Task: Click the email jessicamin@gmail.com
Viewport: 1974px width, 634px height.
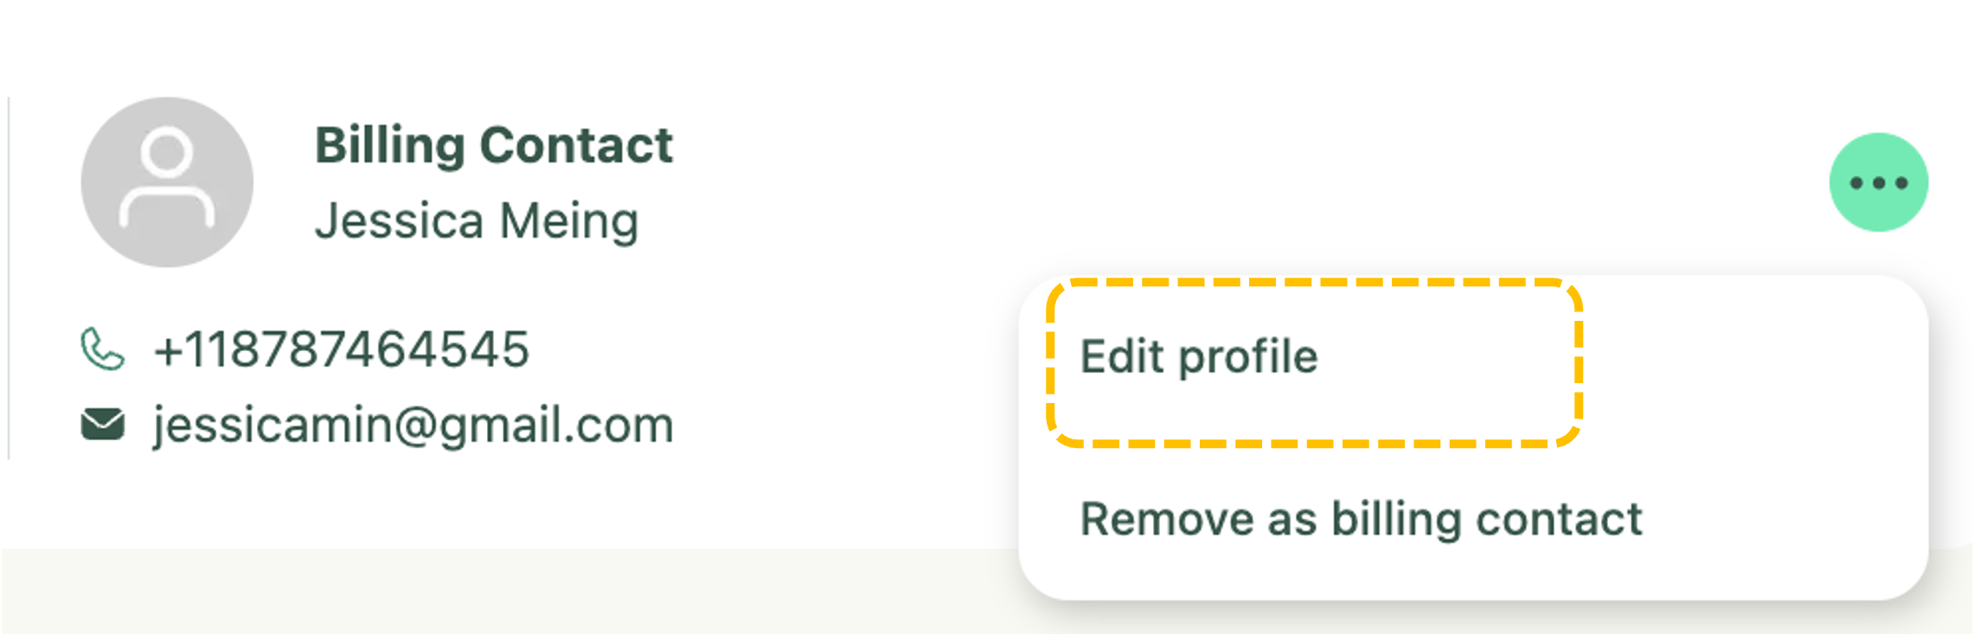Action: [413, 425]
